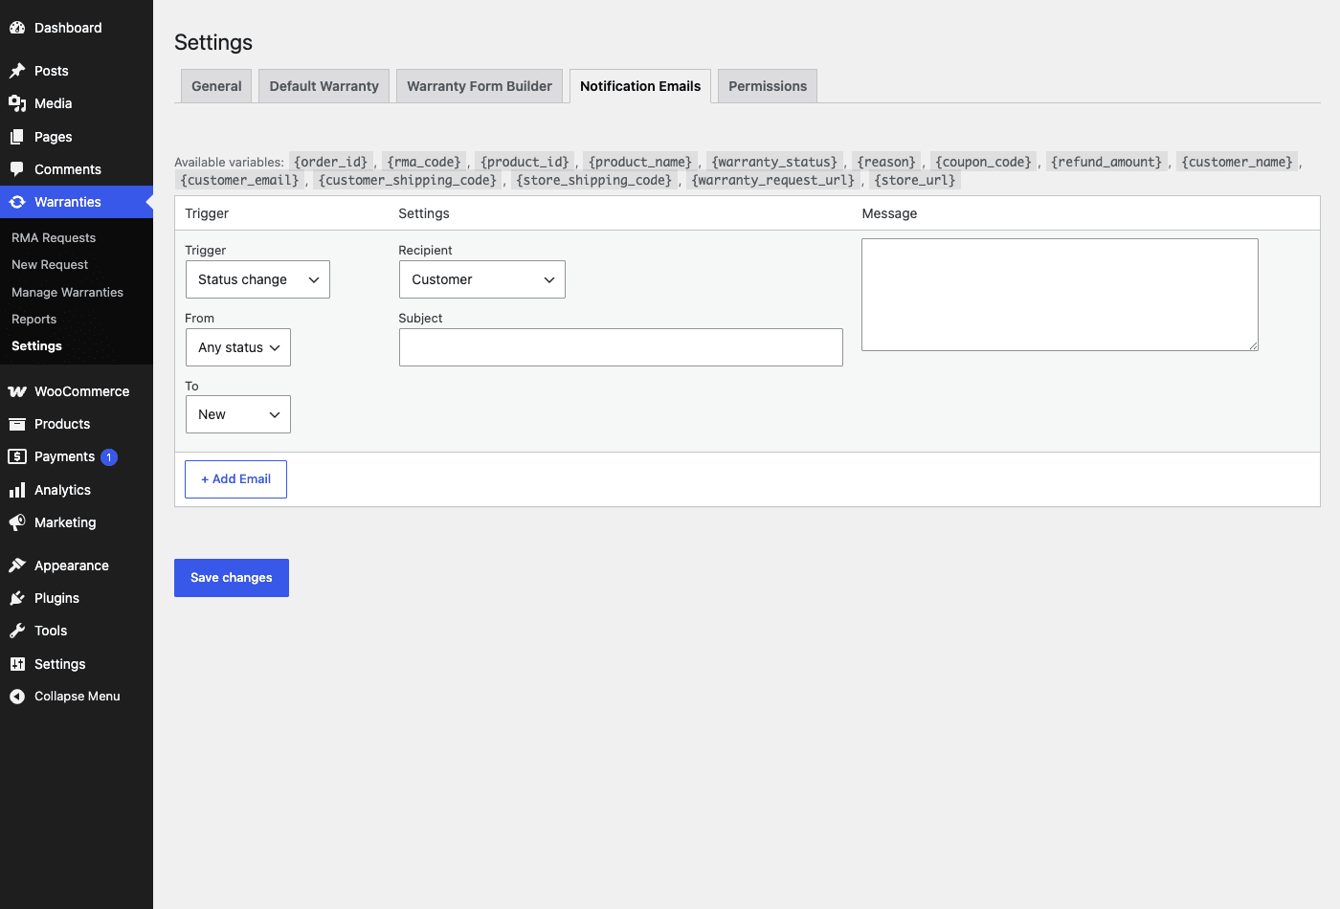Click the Collapse Menu arrow icon

click(x=17, y=697)
